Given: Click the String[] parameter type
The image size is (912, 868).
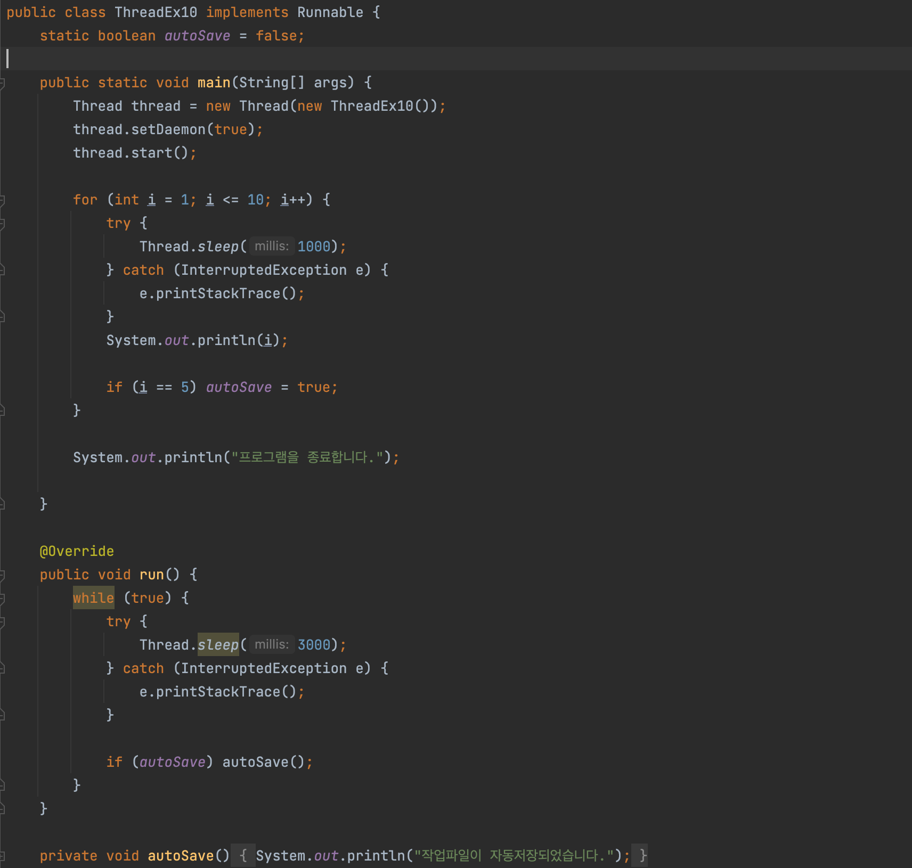Looking at the screenshot, I should coord(272,83).
